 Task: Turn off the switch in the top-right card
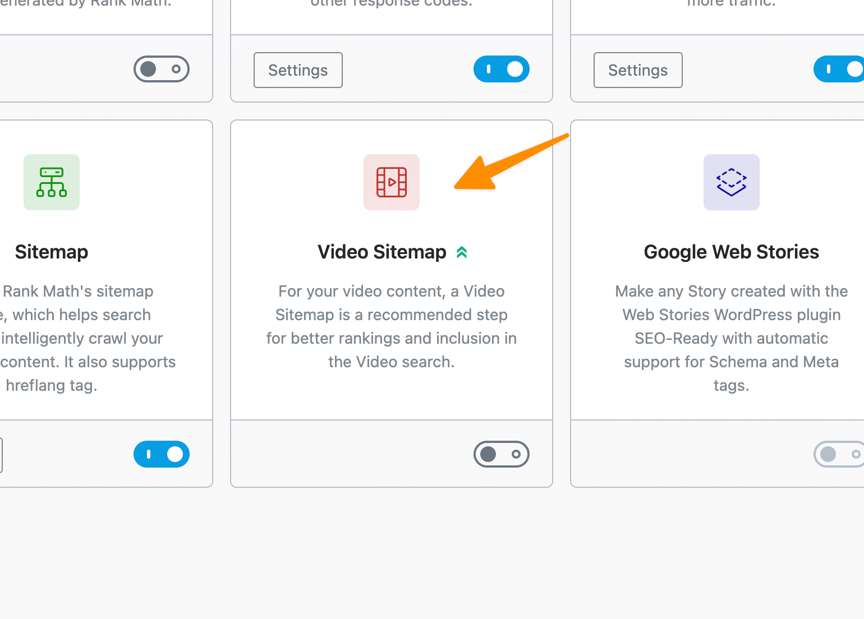pos(839,69)
